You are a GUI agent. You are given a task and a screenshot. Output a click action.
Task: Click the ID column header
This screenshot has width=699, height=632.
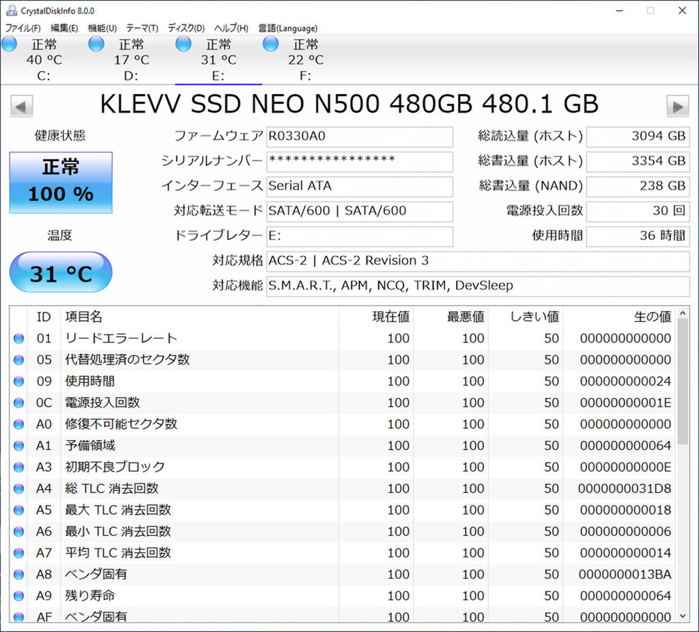tap(44, 317)
